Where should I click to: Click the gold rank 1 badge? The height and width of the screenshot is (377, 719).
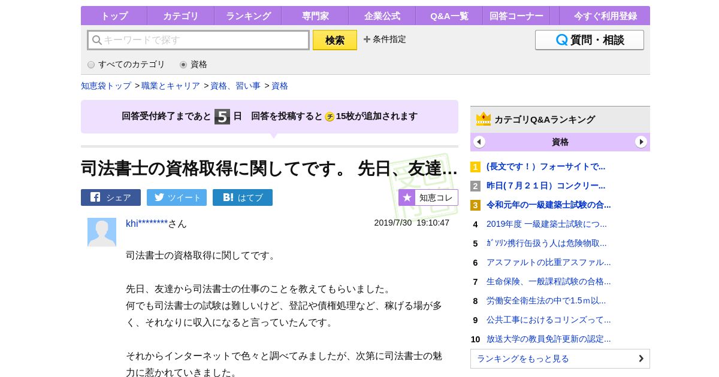tap(475, 167)
